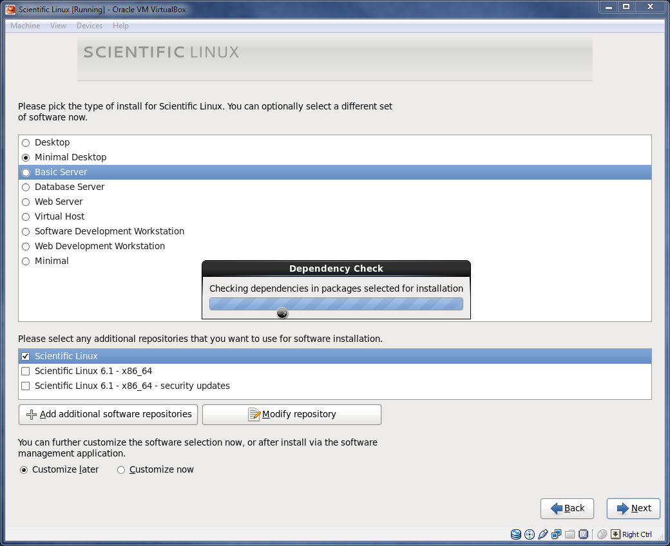Click the network adapters status icon

557,534
